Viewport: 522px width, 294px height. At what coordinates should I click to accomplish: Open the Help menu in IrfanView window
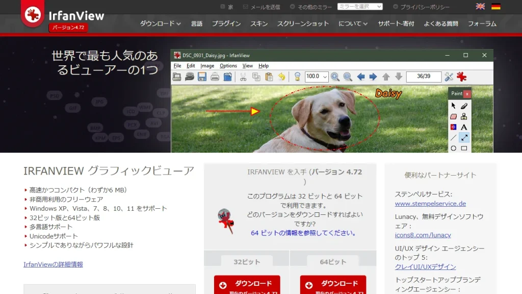point(264,66)
